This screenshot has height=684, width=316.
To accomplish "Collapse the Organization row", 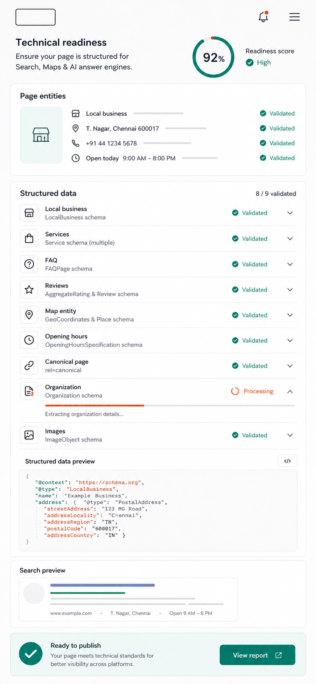I will click(290, 391).
